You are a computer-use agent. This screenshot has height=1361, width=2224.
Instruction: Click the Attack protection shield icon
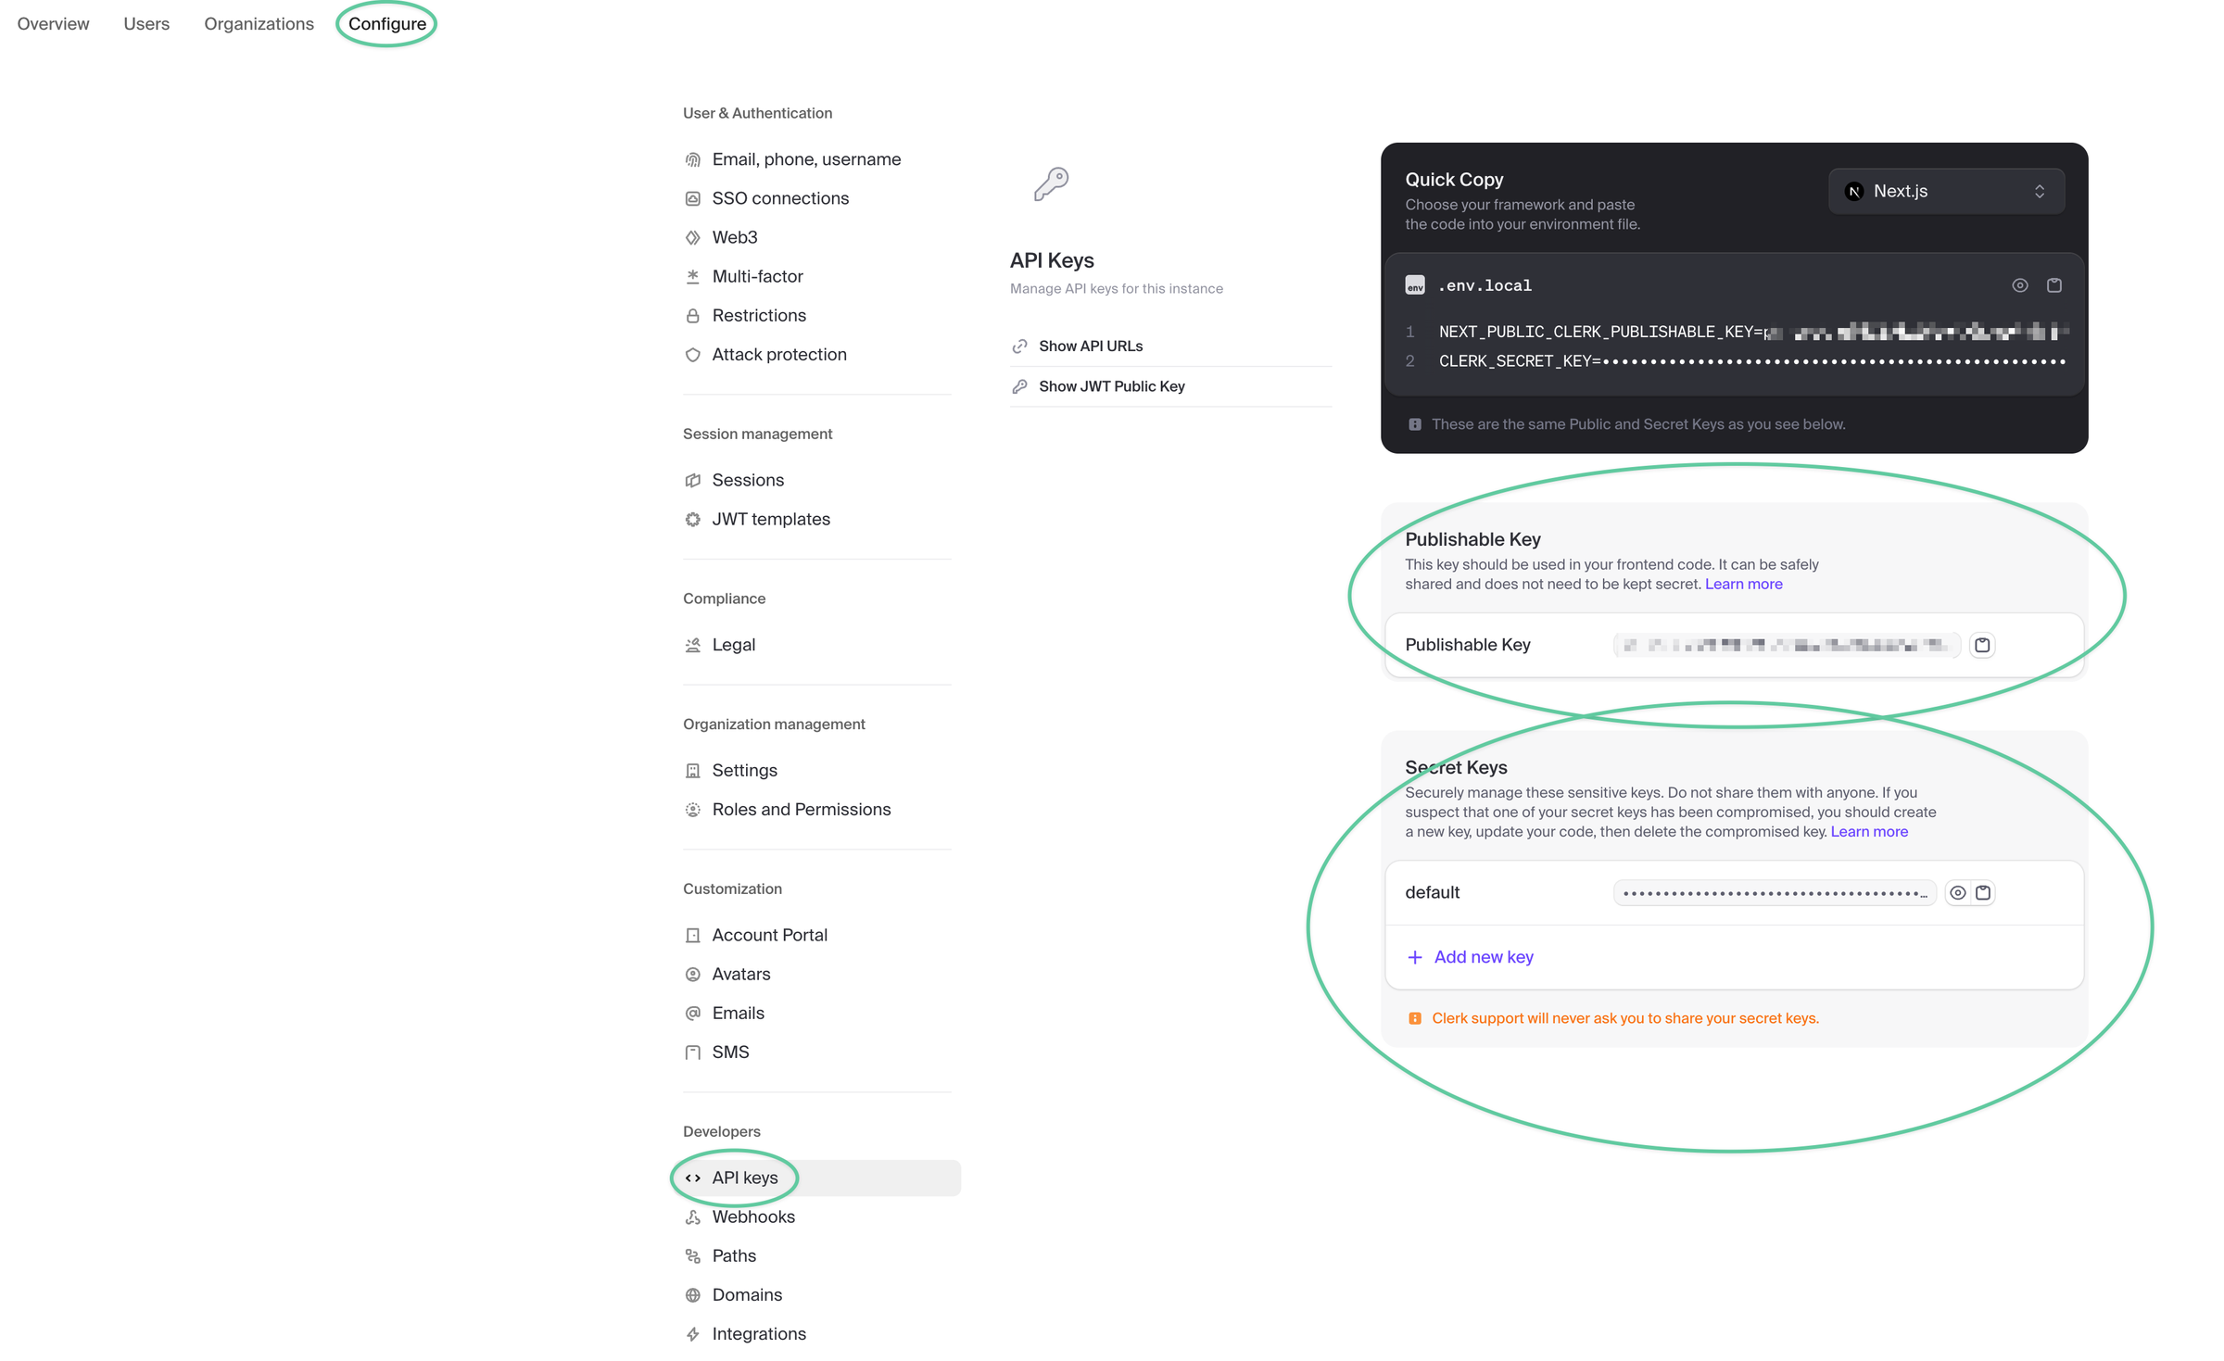pyautogui.click(x=692, y=354)
